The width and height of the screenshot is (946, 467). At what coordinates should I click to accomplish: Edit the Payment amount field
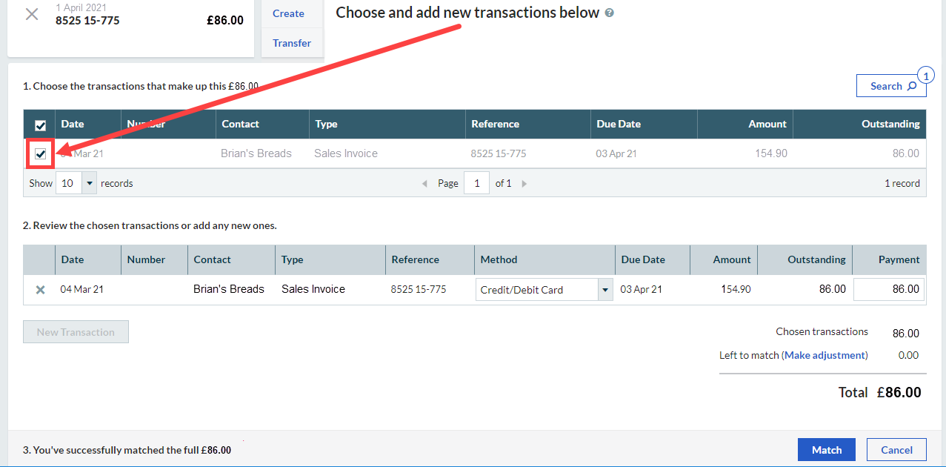pyautogui.click(x=889, y=289)
